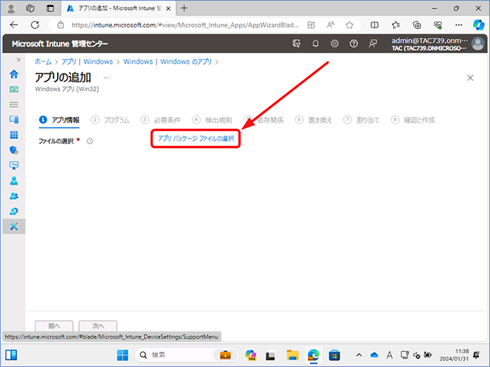Click the 前へ button
The image size is (490, 367).
click(54, 326)
